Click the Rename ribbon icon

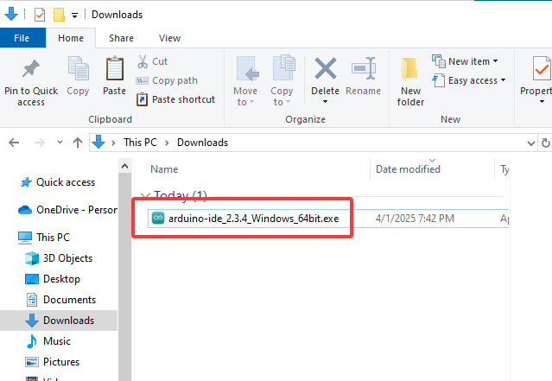pyautogui.click(x=364, y=68)
